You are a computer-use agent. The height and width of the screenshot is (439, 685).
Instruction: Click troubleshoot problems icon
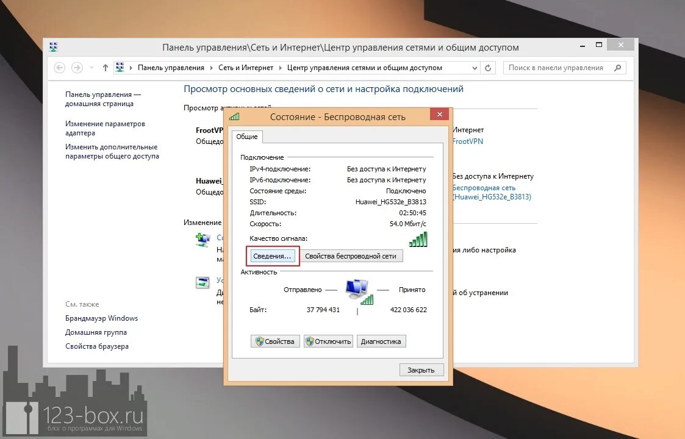[203, 283]
